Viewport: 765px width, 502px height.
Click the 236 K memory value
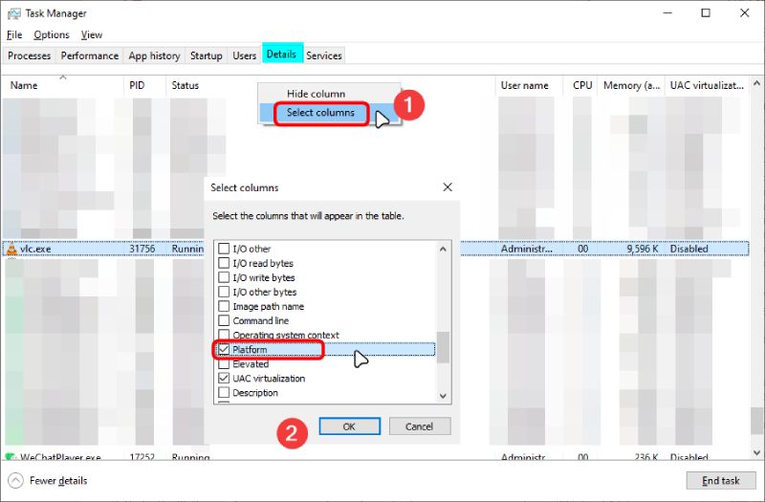coord(647,457)
